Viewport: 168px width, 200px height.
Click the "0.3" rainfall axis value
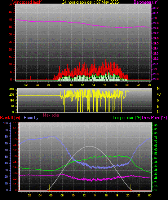(15, 173)
